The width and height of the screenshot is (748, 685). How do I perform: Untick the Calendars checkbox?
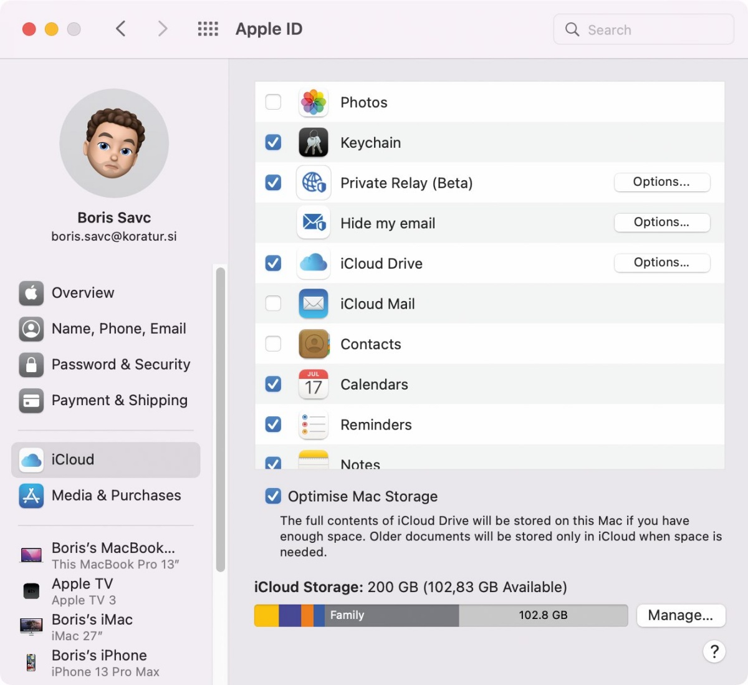coord(273,384)
